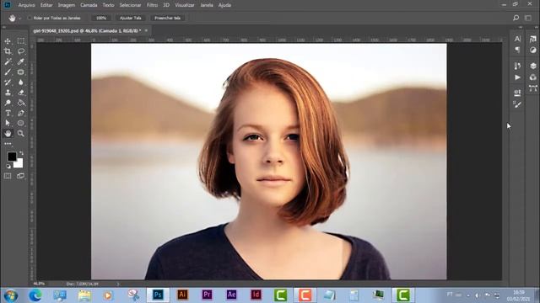Screen dimensions: 540x303
Task: Open the Adjustments panel circle icon
Action: pyautogui.click(x=533, y=50)
